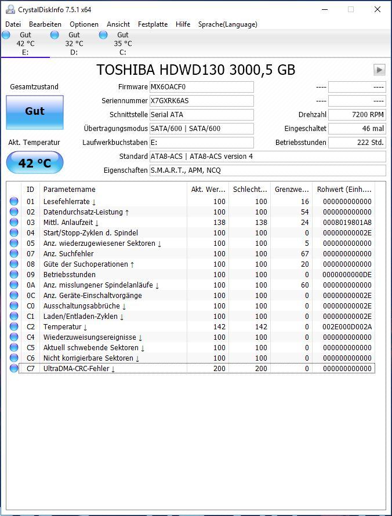The image size is (392, 516).
Task: Click raw value 0000000000DE
Action: (x=347, y=274)
